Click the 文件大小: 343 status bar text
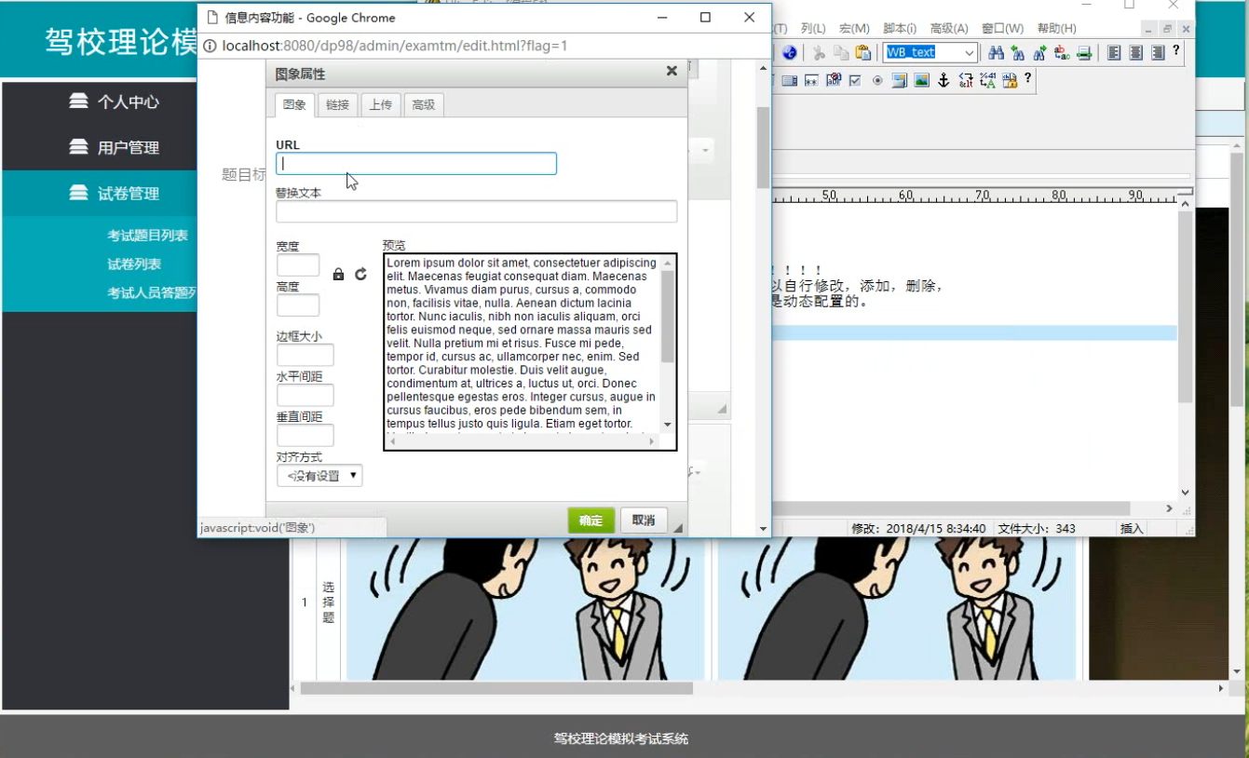1249x758 pixels. 1037,528
